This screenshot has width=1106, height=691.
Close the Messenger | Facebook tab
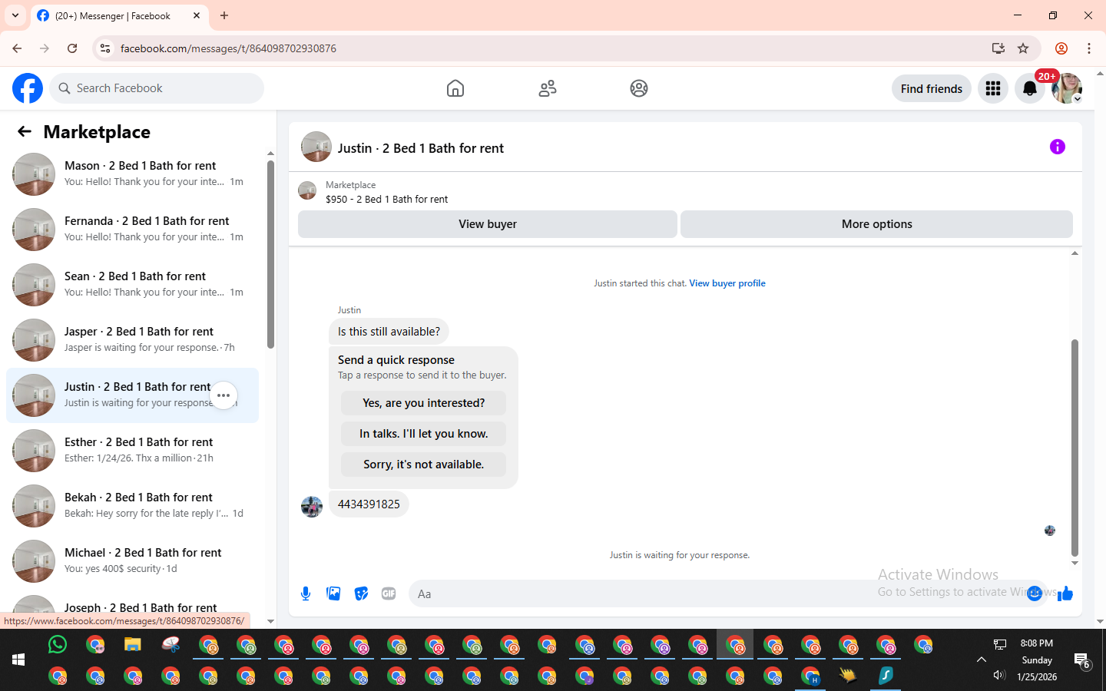point(197,15)
